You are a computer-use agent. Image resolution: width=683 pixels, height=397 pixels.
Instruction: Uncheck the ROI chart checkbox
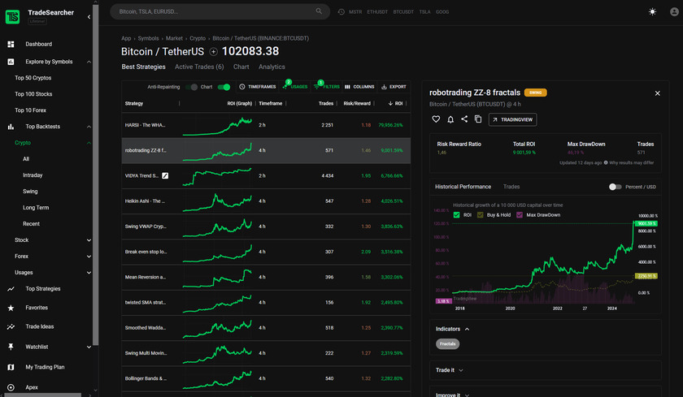click(x=456, y=215)
